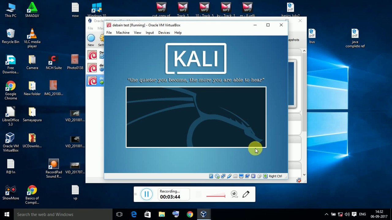Open the File menu of the VM window
Viewport: 392px width, 220px height.
pos(109,33)
